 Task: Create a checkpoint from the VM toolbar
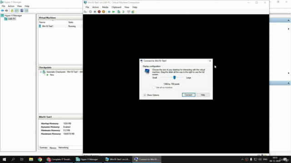click(x=119, y=12)
